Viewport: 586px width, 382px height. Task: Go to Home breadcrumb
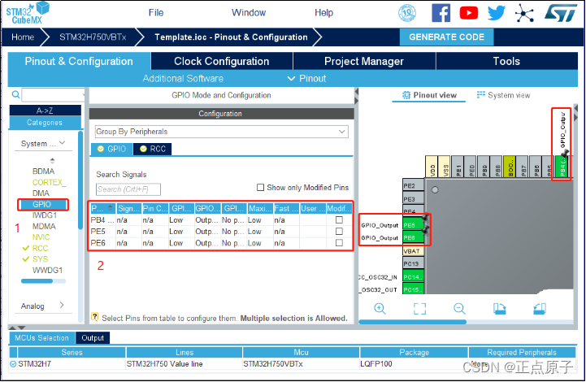(x=23, y=37)
